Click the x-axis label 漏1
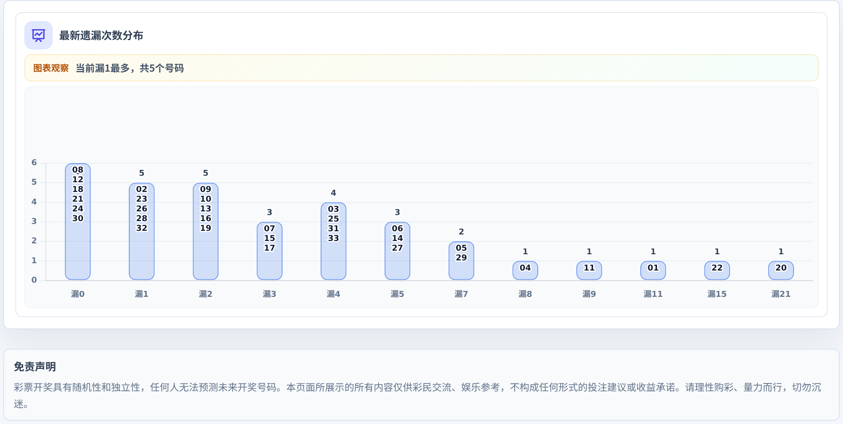 tap(142, 294)
